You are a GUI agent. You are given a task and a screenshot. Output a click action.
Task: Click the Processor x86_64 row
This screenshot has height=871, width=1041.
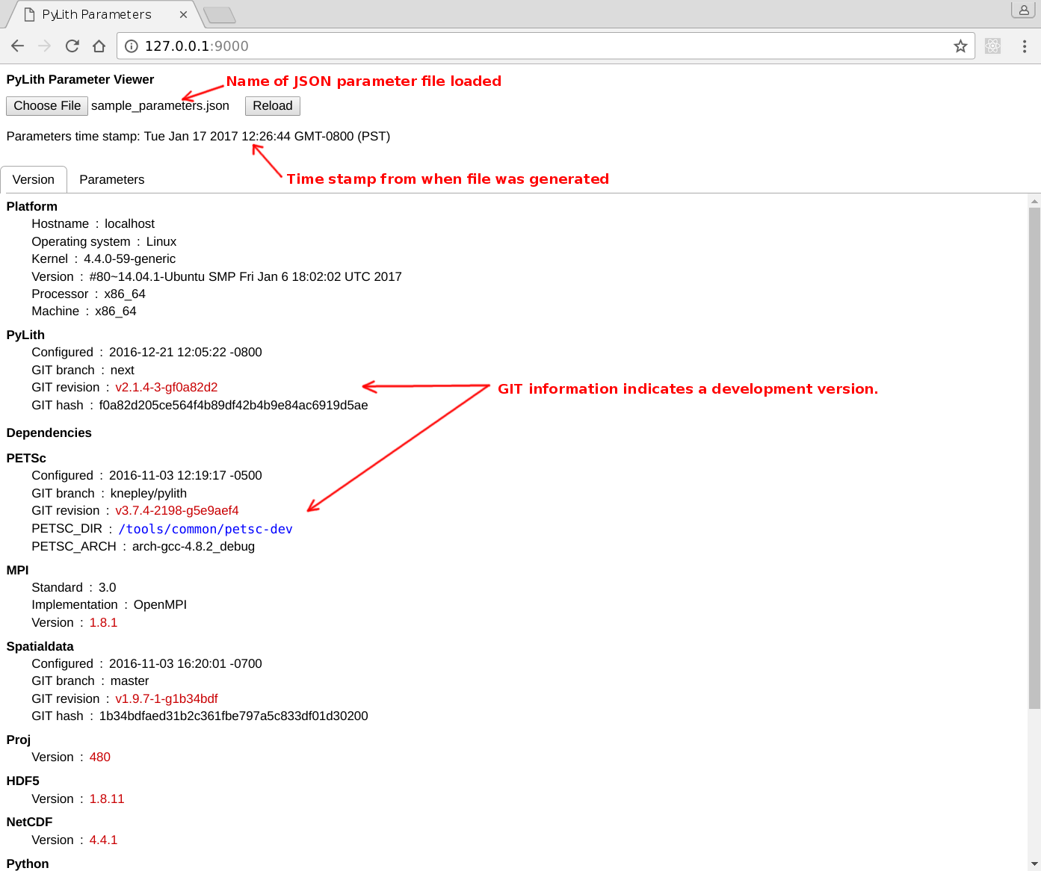tap(88, 294)
